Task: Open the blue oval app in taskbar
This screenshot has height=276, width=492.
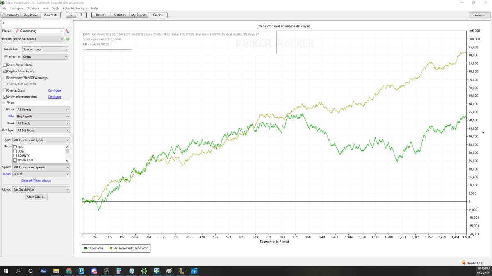Action: pyautogui.click(x=43, y=271)
